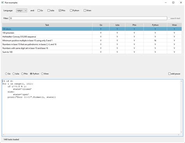Select Numbers in base 10 palindromic row
The image size is (185, 143).
[x=92, y=44]
